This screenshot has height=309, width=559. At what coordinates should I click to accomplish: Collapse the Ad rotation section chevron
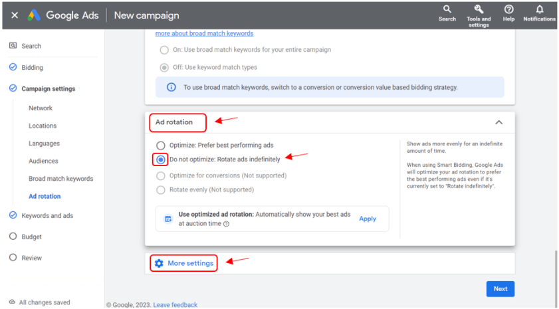point(499,122)
